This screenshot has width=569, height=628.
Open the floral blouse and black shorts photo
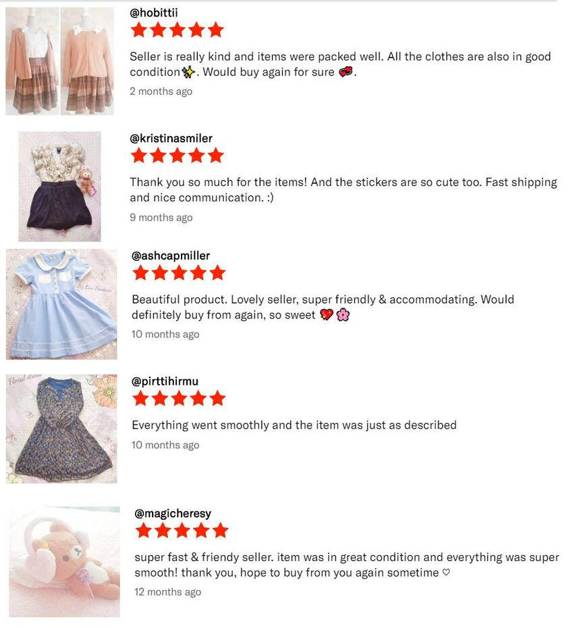tap(59, 187)
